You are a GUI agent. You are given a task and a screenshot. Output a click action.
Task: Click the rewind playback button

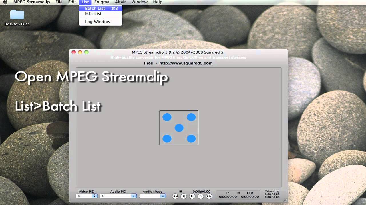[x=175, y=196]
